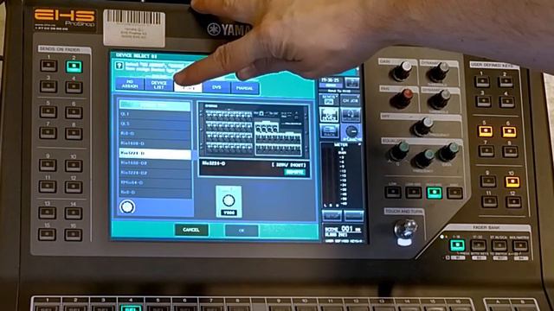Screen dimensions: 554x311
Task: Select the LOW-MID EQ band key
Action: (x=414, y=192)
